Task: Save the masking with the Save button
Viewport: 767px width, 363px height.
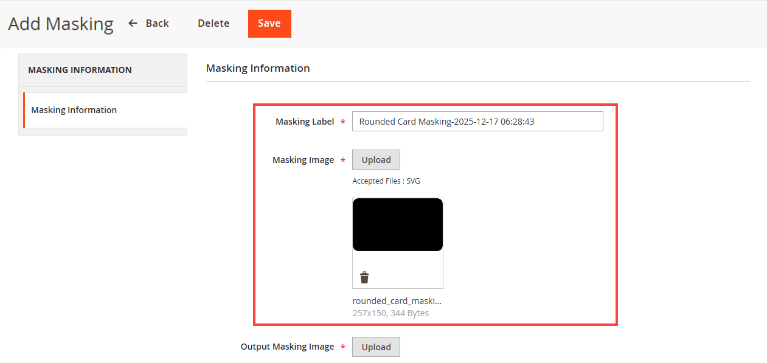Action: [269, 24]
